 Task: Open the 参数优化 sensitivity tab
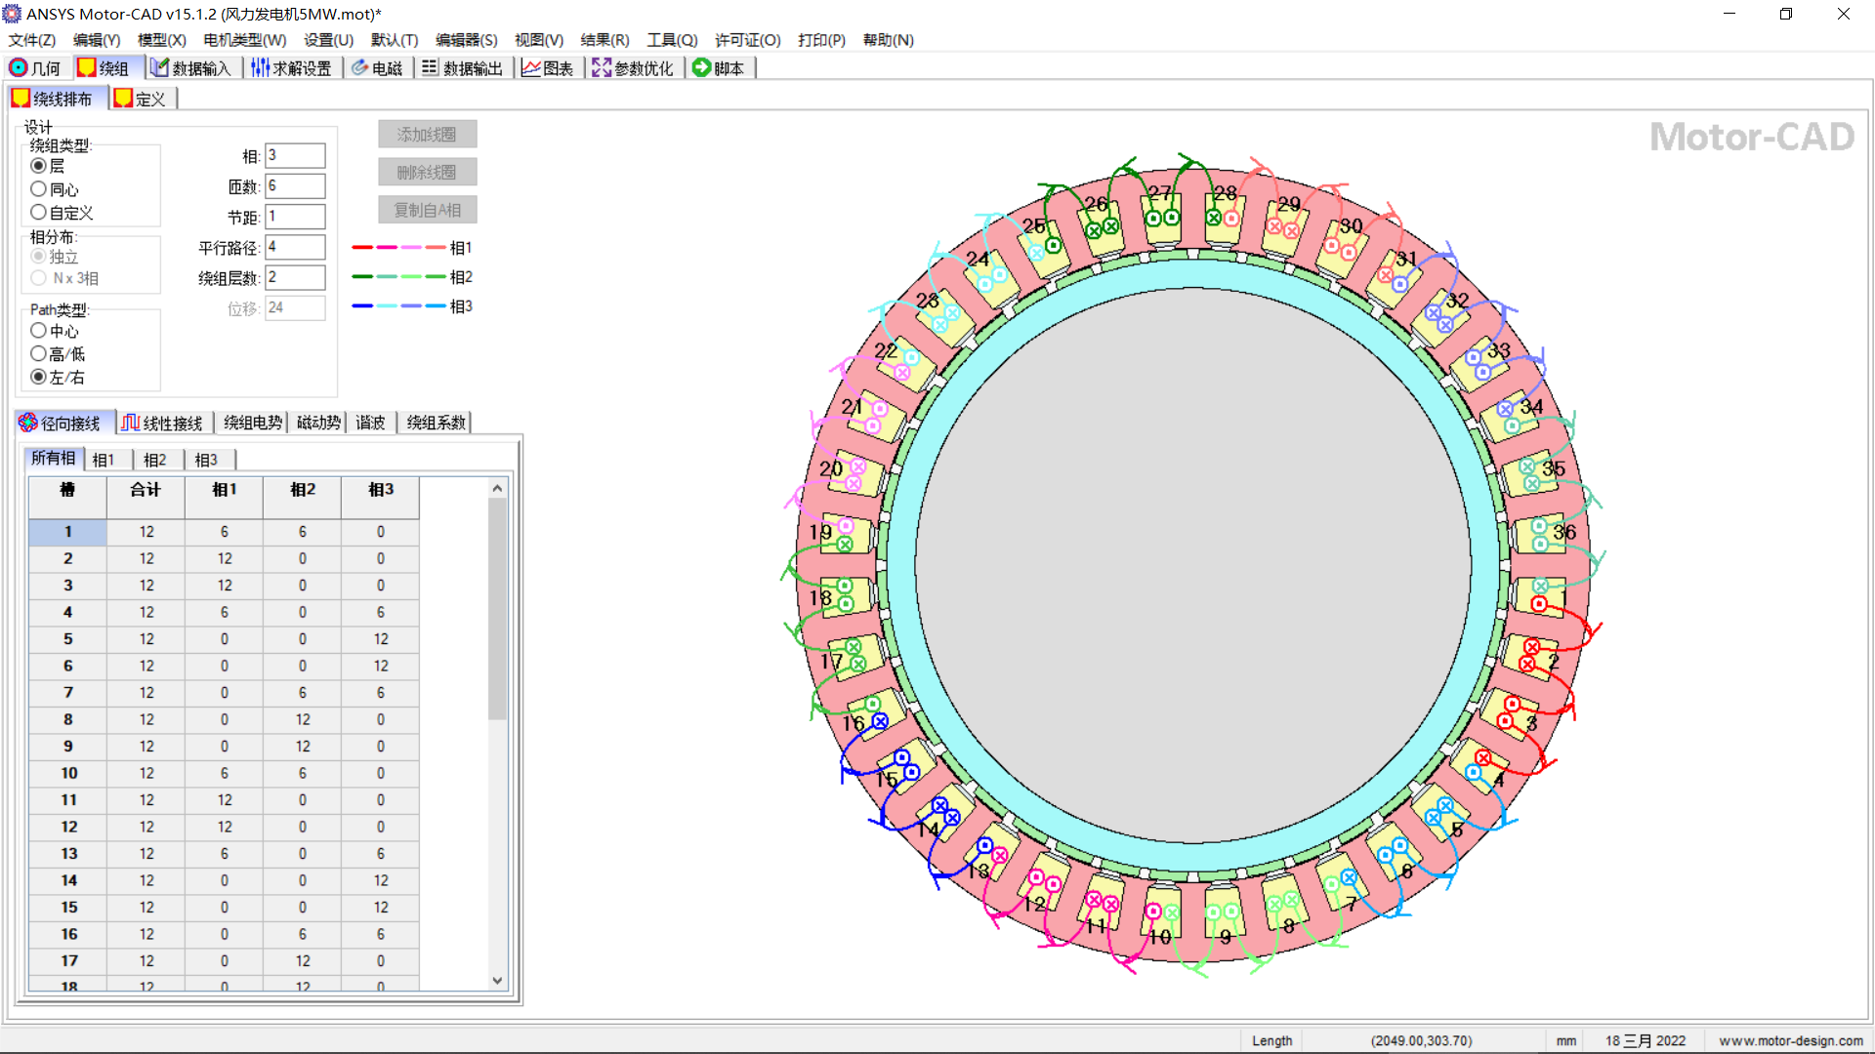pos(633,68)
